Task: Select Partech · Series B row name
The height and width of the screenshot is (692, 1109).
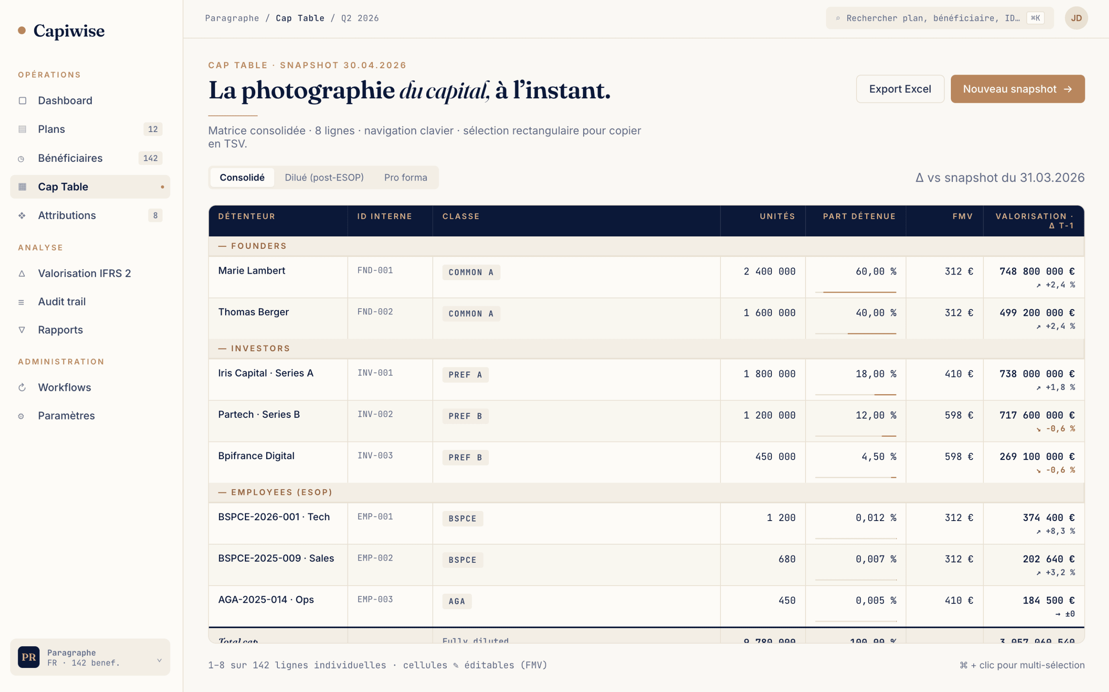Action: 259,415
